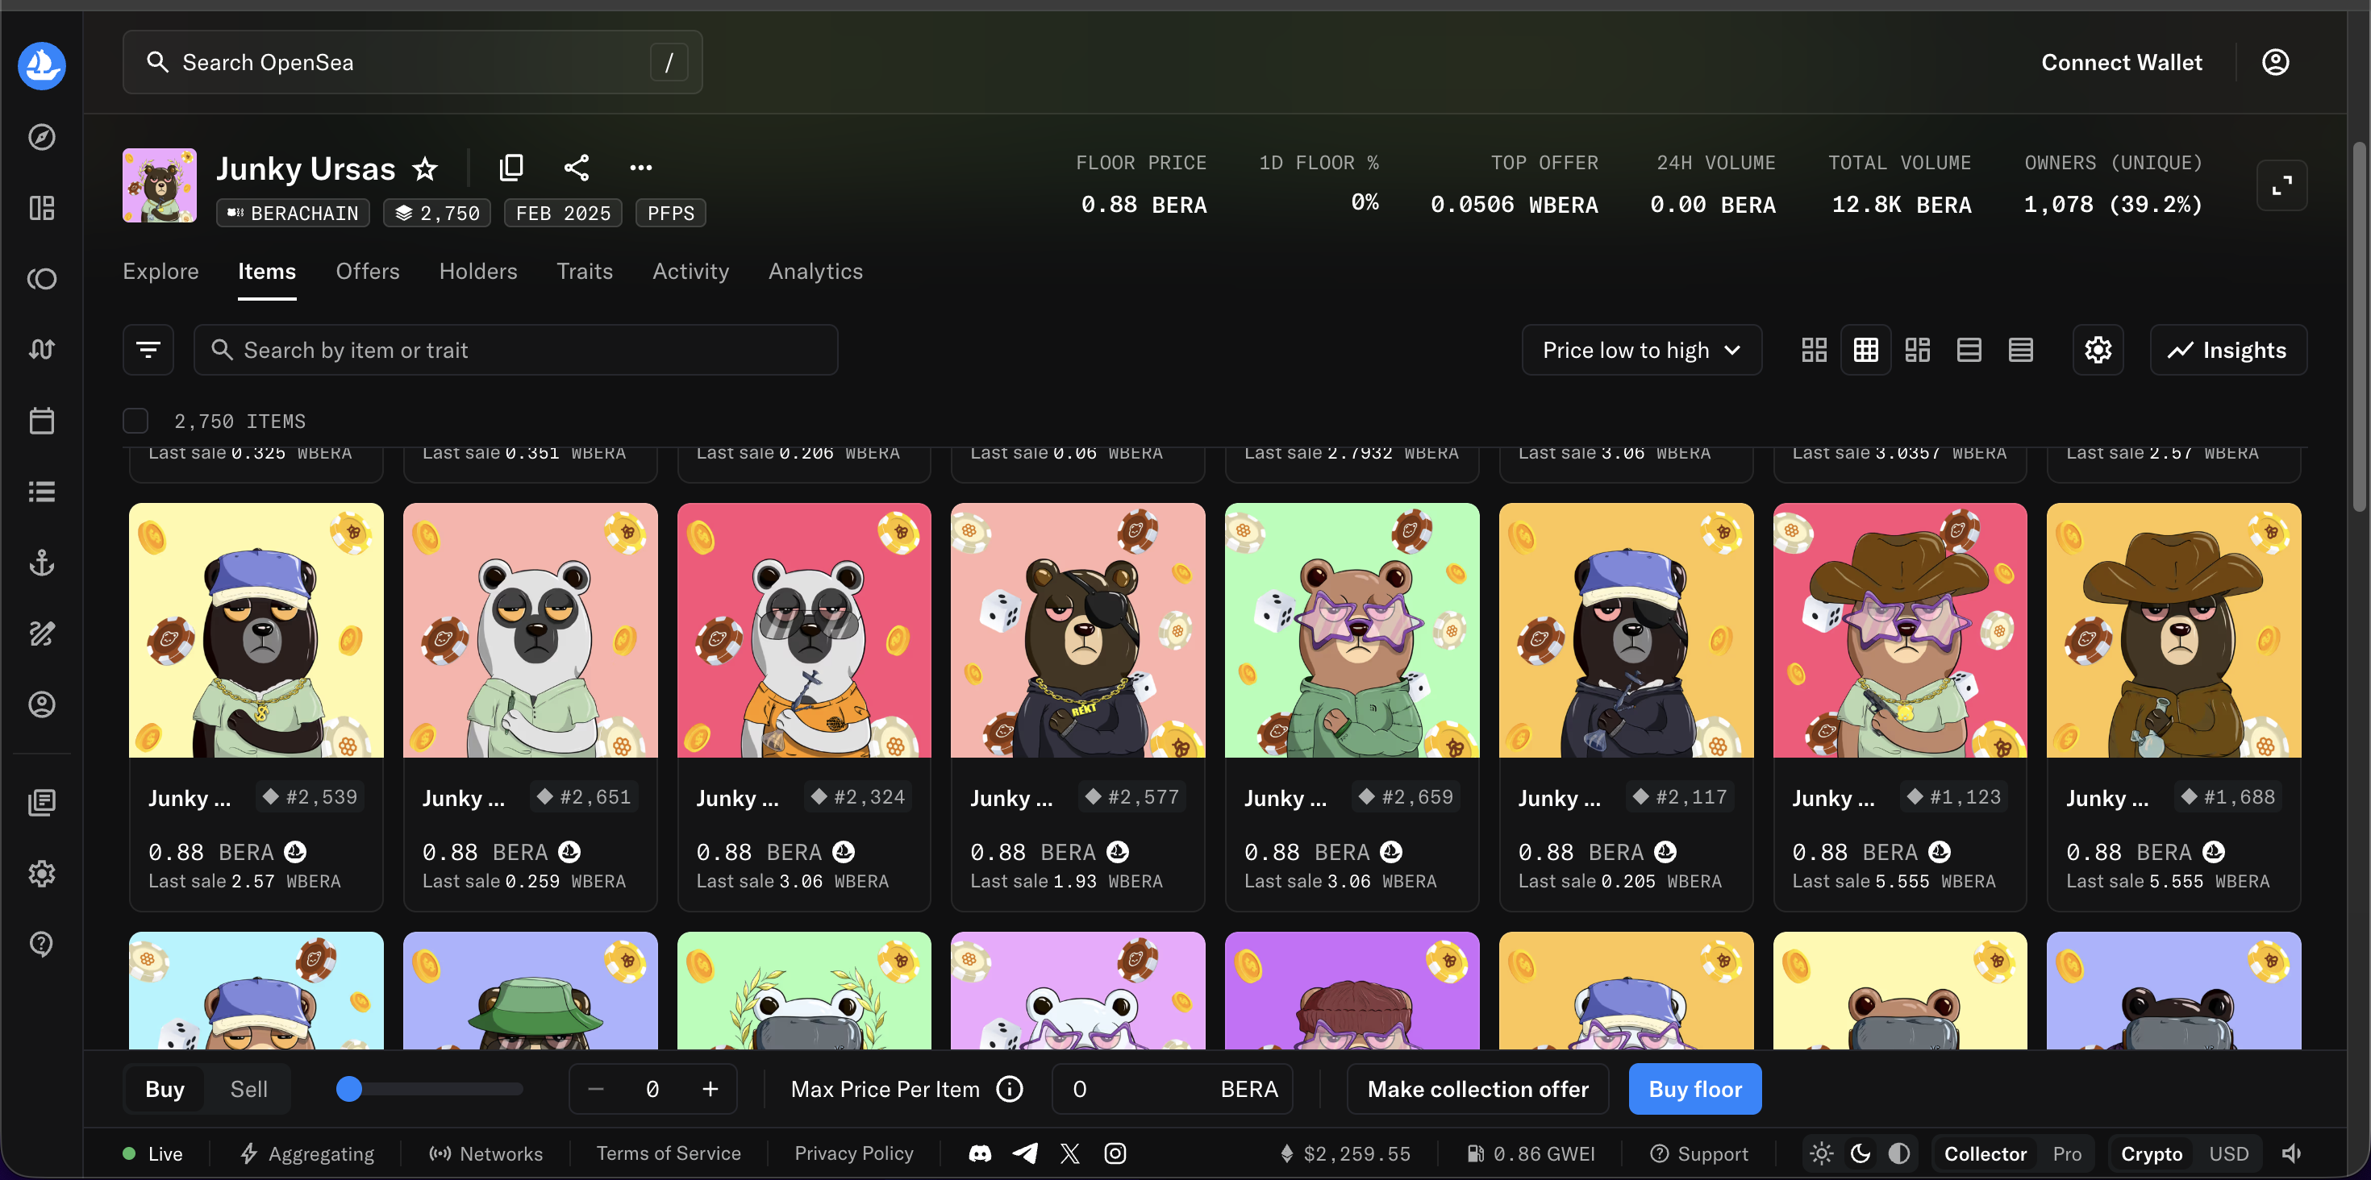Copy the Junky Ursas collection address
Viewport: 2371px width, 1180px height.
pyautogui.click(x=510, y=168)
